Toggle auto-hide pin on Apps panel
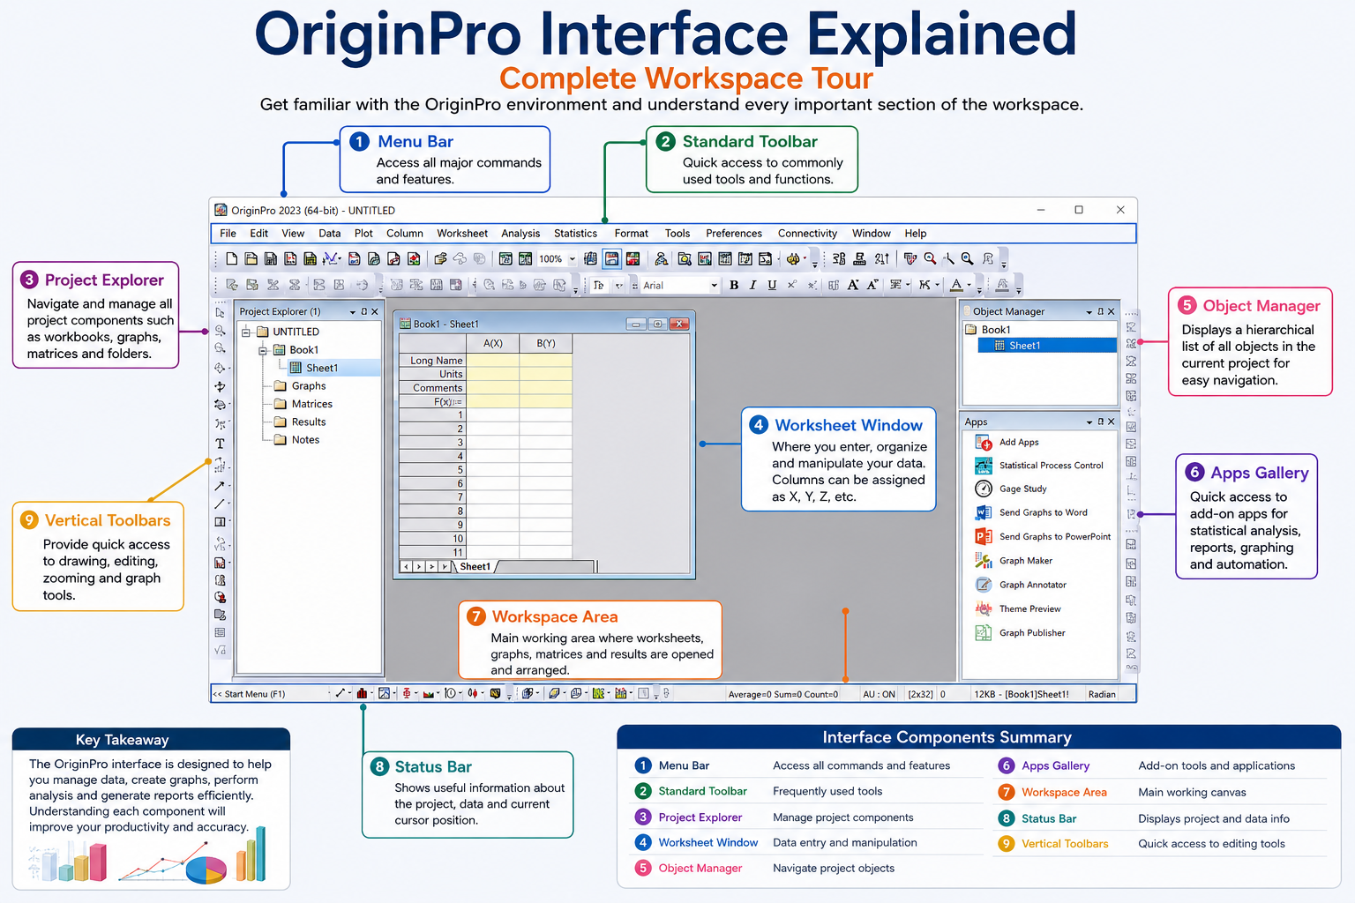 click(x=1100, y=422)
